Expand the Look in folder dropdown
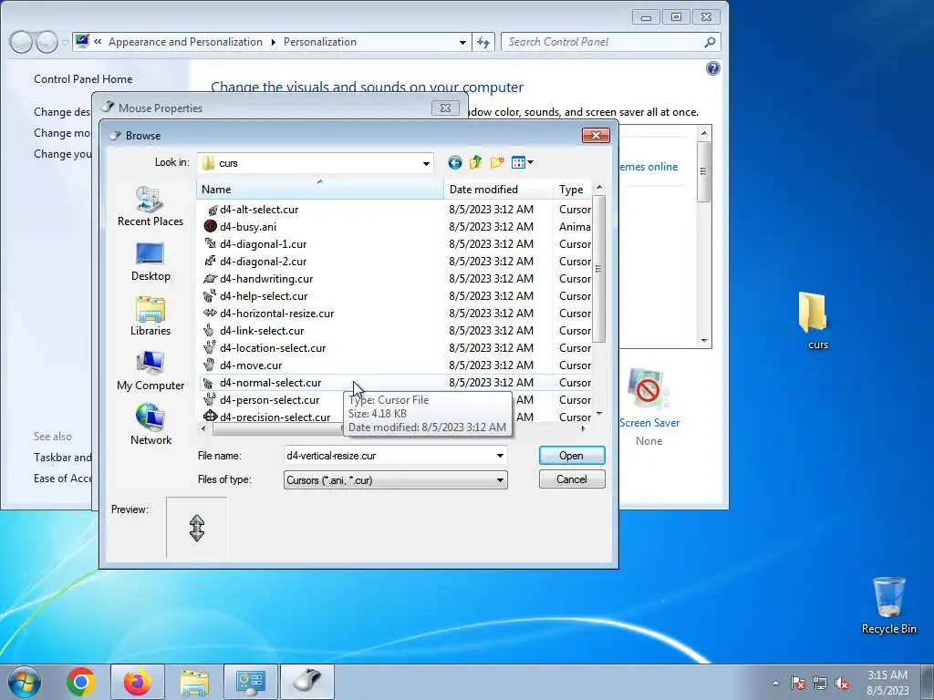The width and height of the screenshot is (934, 700). (x=427, y=163)
